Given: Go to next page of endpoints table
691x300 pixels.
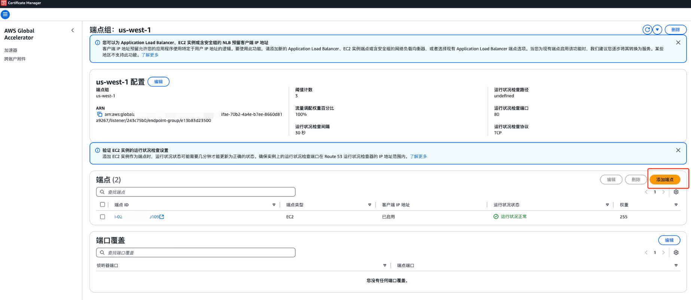Looking at the screenshot, I should [x=663, y=192].
